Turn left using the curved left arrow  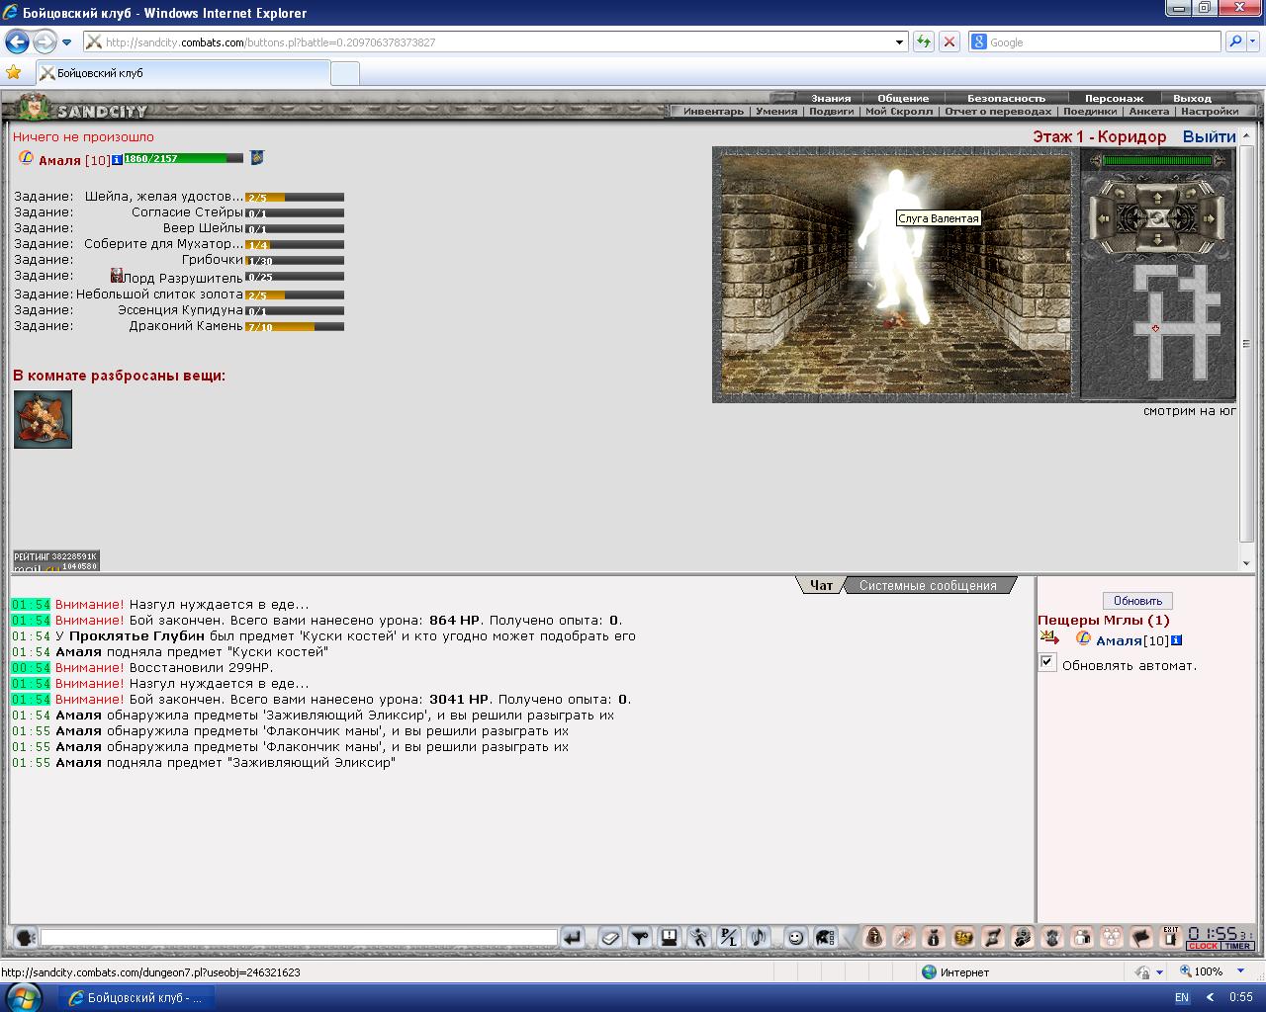1120,193
